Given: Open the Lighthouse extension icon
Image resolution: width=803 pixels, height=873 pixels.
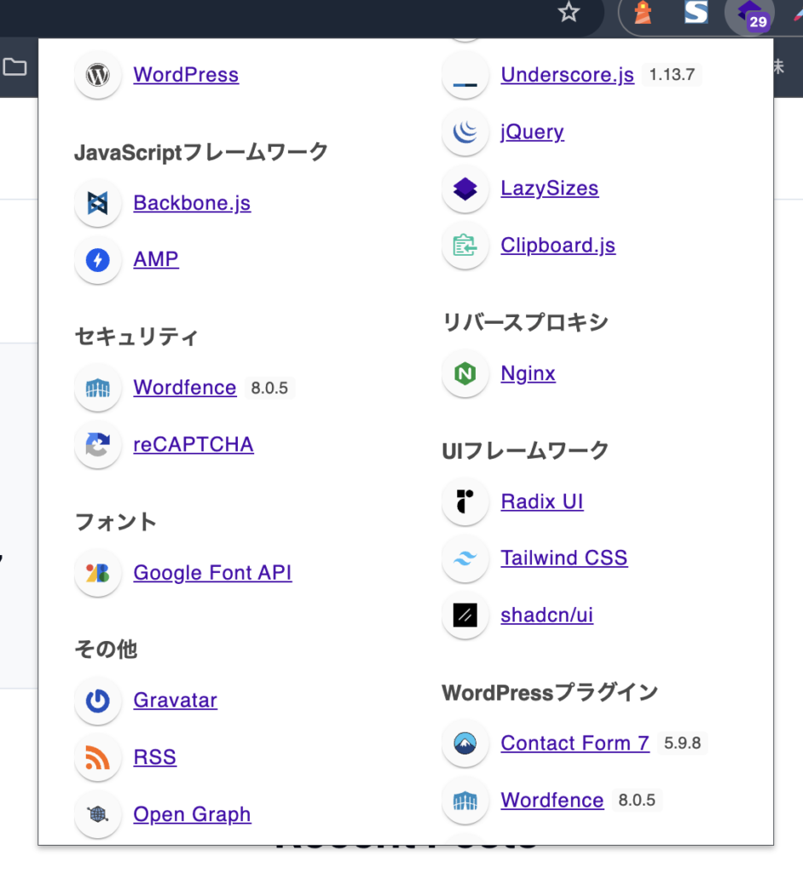Looking at the screenshot, I should coord(644,12).
